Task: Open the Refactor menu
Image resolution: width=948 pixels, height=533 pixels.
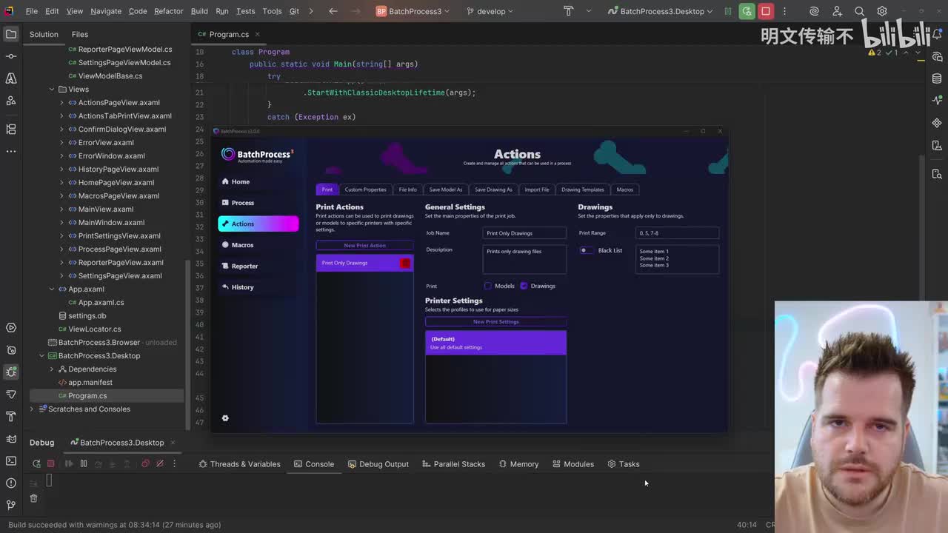Action: pyautogui.click(x=168, y=11)
